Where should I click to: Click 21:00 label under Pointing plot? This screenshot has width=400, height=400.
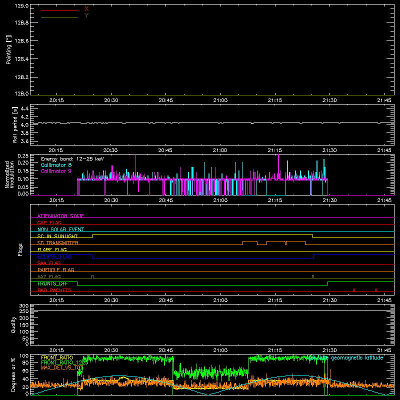[220, 100]
